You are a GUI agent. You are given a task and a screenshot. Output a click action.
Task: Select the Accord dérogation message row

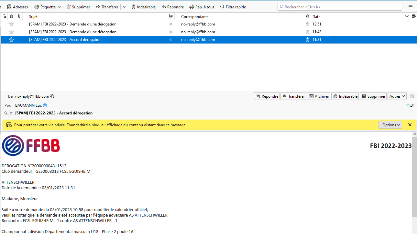pyautogui.click(x=209, y=40)
